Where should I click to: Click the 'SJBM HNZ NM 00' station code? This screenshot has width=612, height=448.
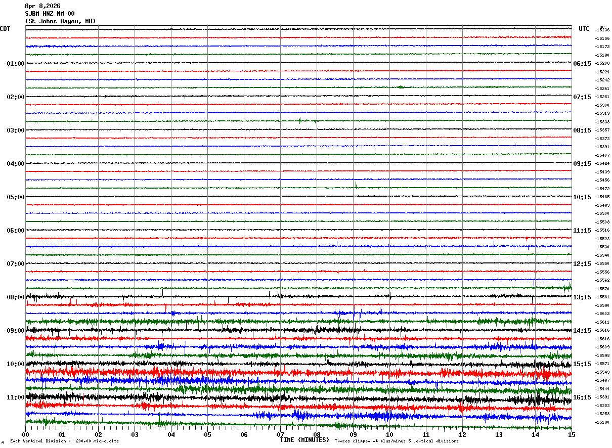pos(50,14)
